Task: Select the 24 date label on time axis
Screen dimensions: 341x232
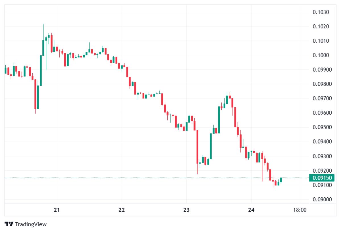Action: coord(251,210)
